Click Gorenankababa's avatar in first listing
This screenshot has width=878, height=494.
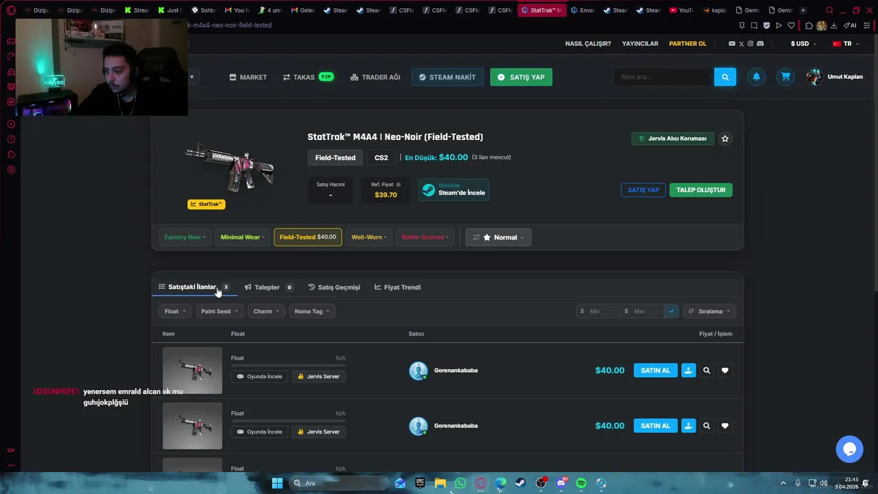[418, 370]
